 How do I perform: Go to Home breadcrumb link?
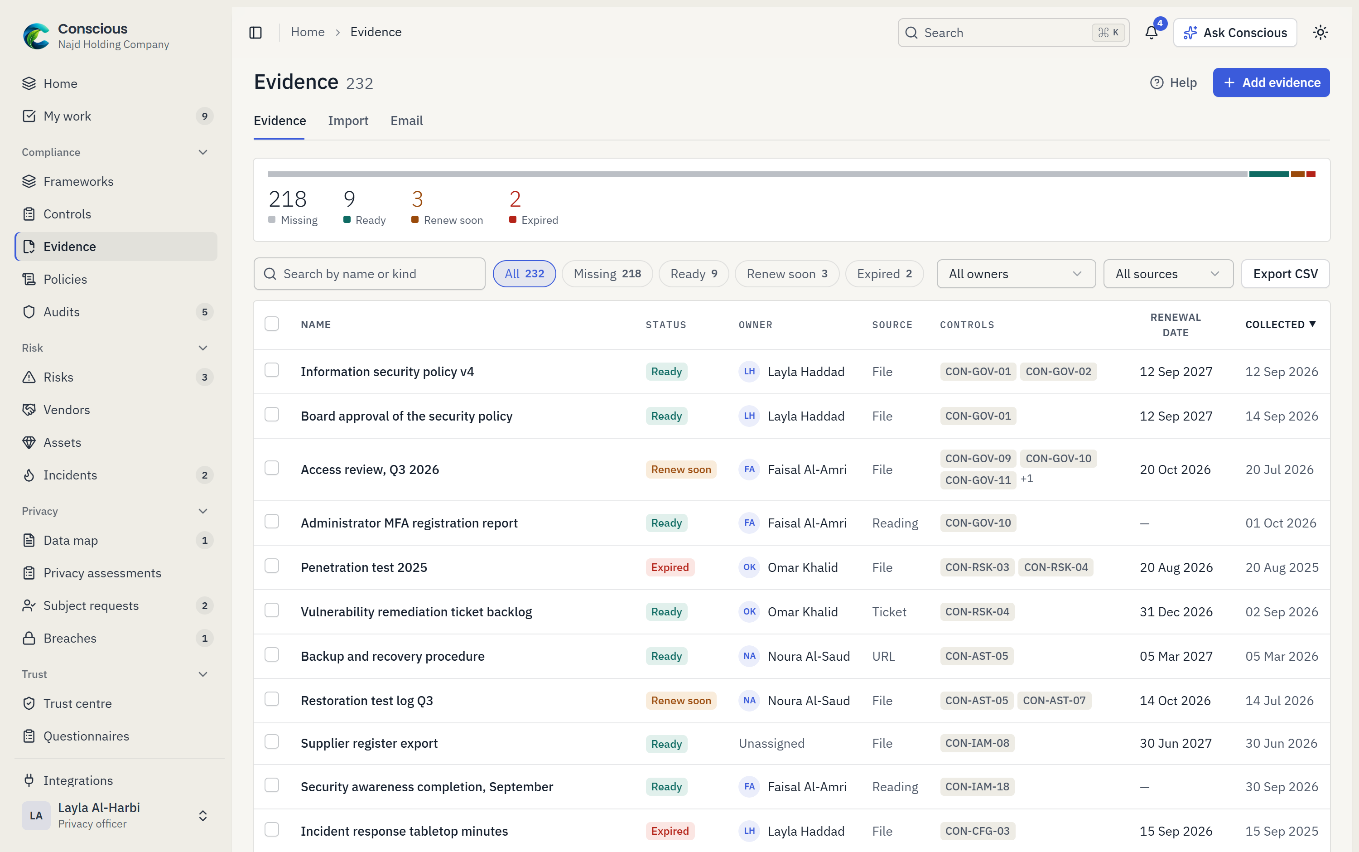(x=308, y=33)
